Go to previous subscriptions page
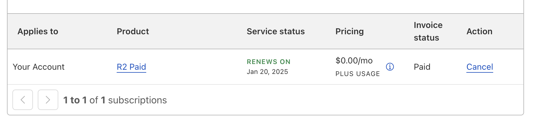The image size is (534, 125). pyautogui.click(x=23, y=100)
